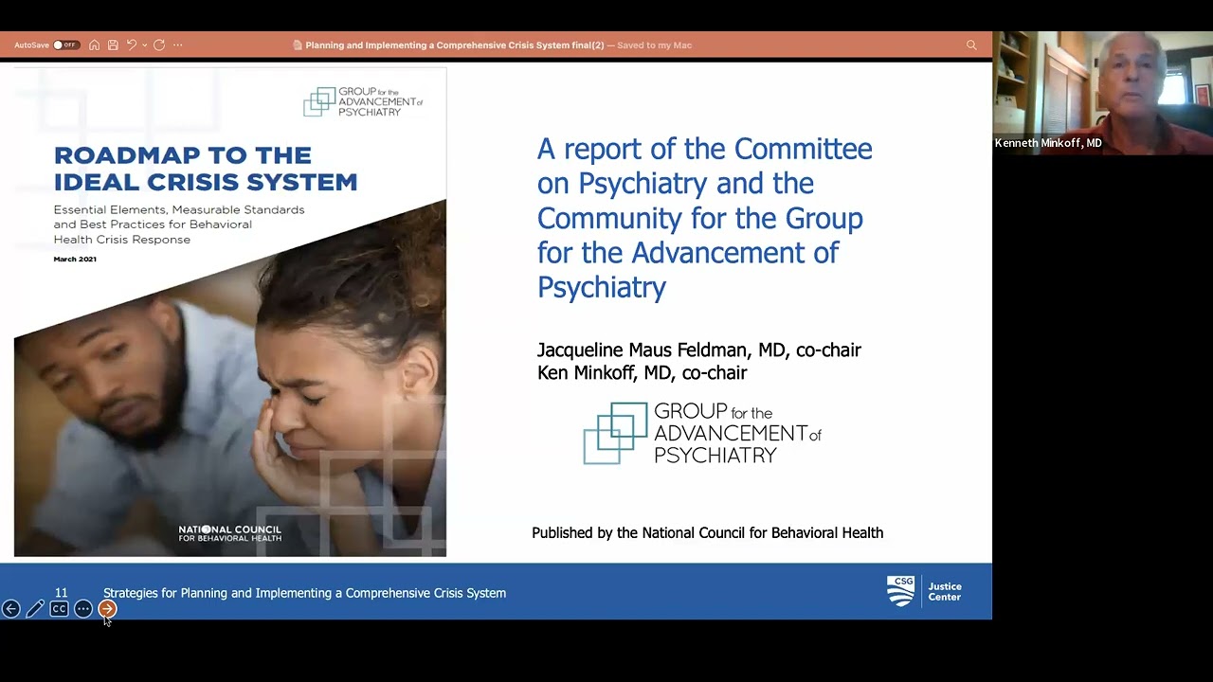Select the pen annotation tool

tap(35, 609)
